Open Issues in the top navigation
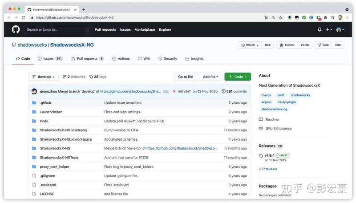 (125, 29)
